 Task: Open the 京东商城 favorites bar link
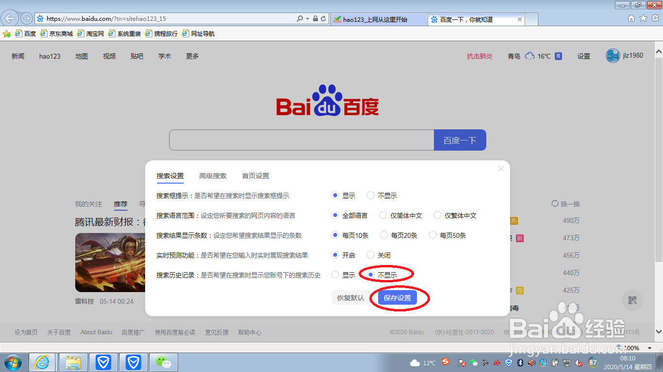[57, 34]
